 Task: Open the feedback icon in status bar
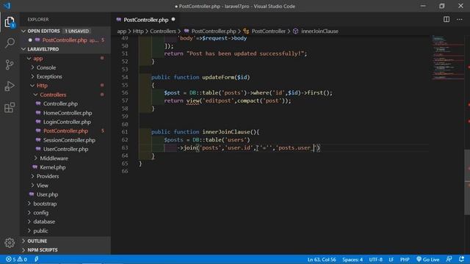449,259
